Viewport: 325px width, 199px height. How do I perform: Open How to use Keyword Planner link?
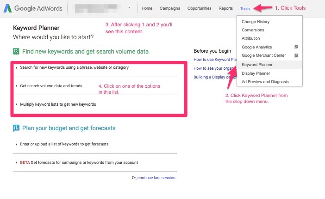pyautogui.click(x=215, y=60)
